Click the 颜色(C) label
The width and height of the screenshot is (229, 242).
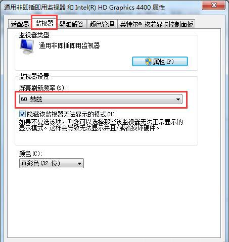(x=31, y=154)
